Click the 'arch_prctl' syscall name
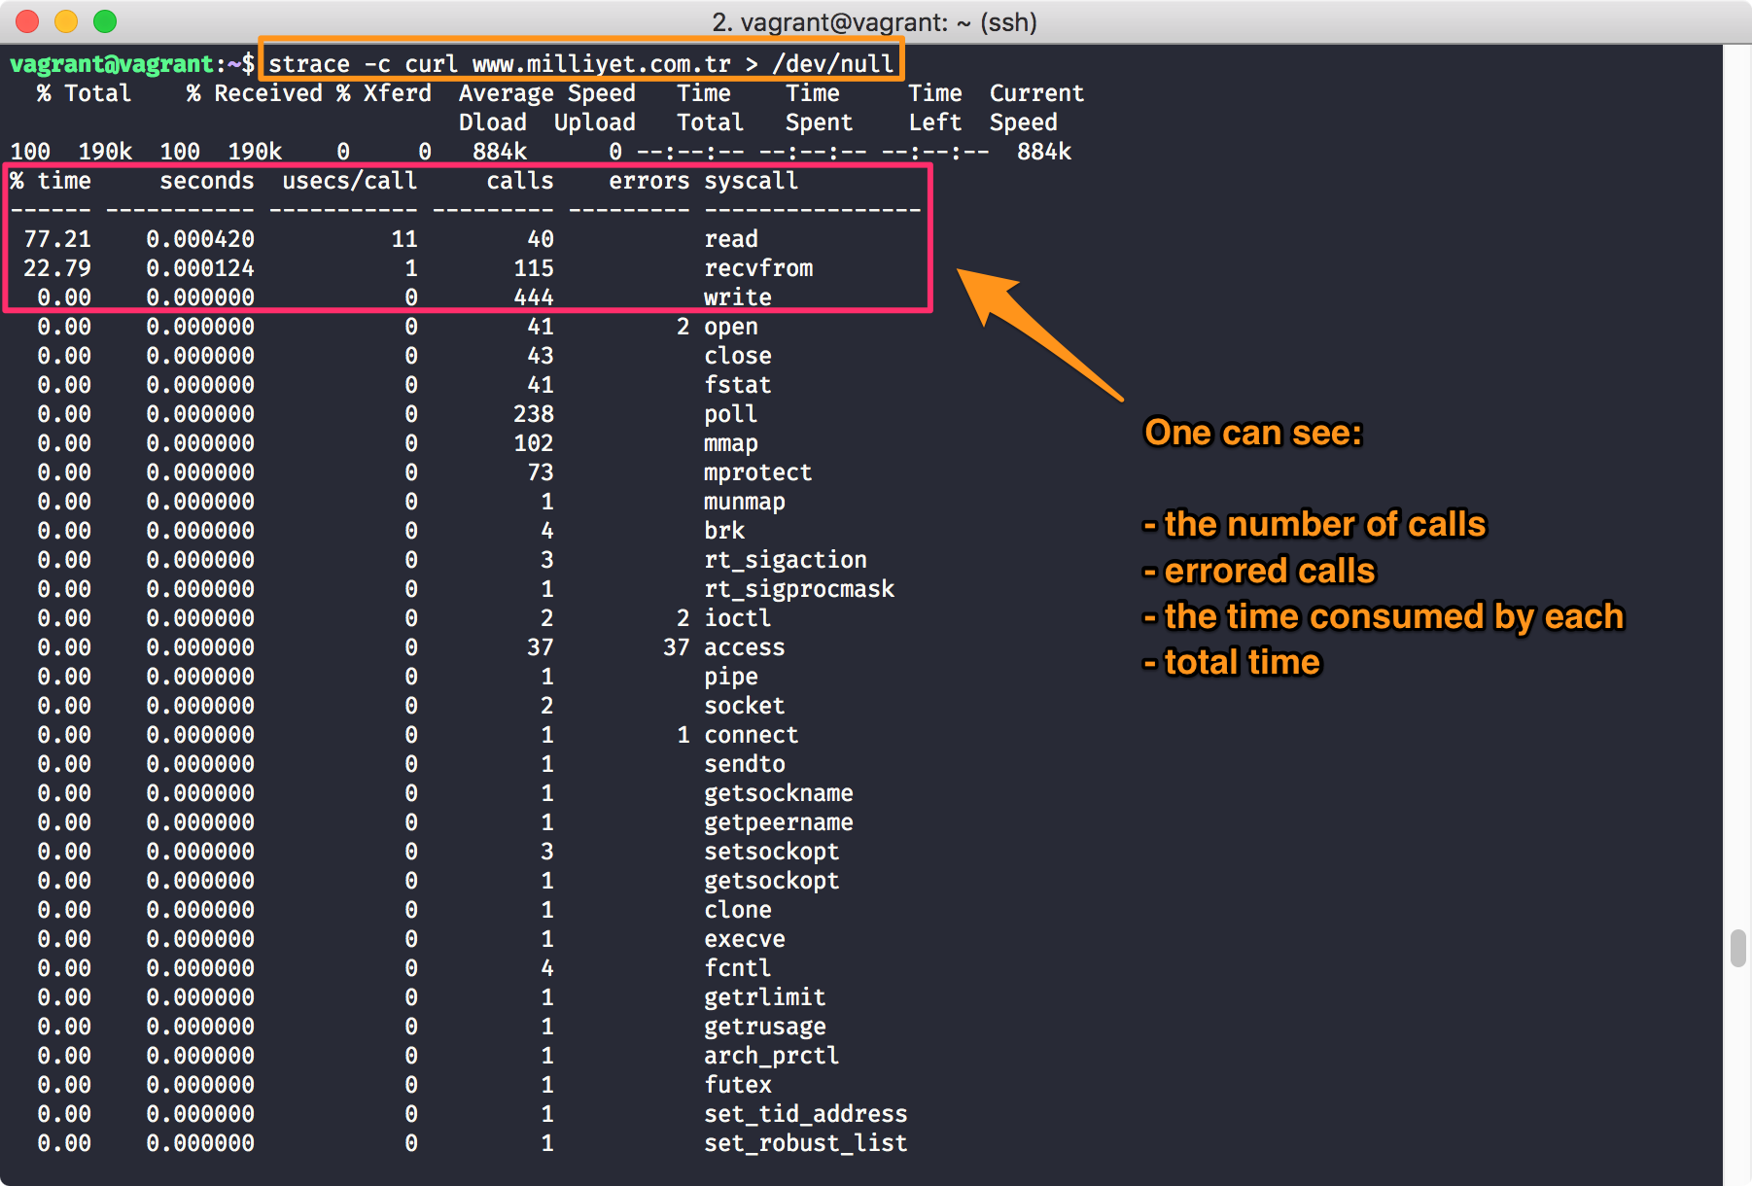The height and width of the screenshot is (1186, 1752). (772, 1056)
